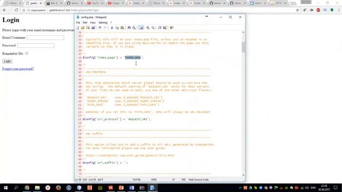Toggle Word Wrap in Notepad2 toolbar

pyautogui.click(x=141, y=28)
